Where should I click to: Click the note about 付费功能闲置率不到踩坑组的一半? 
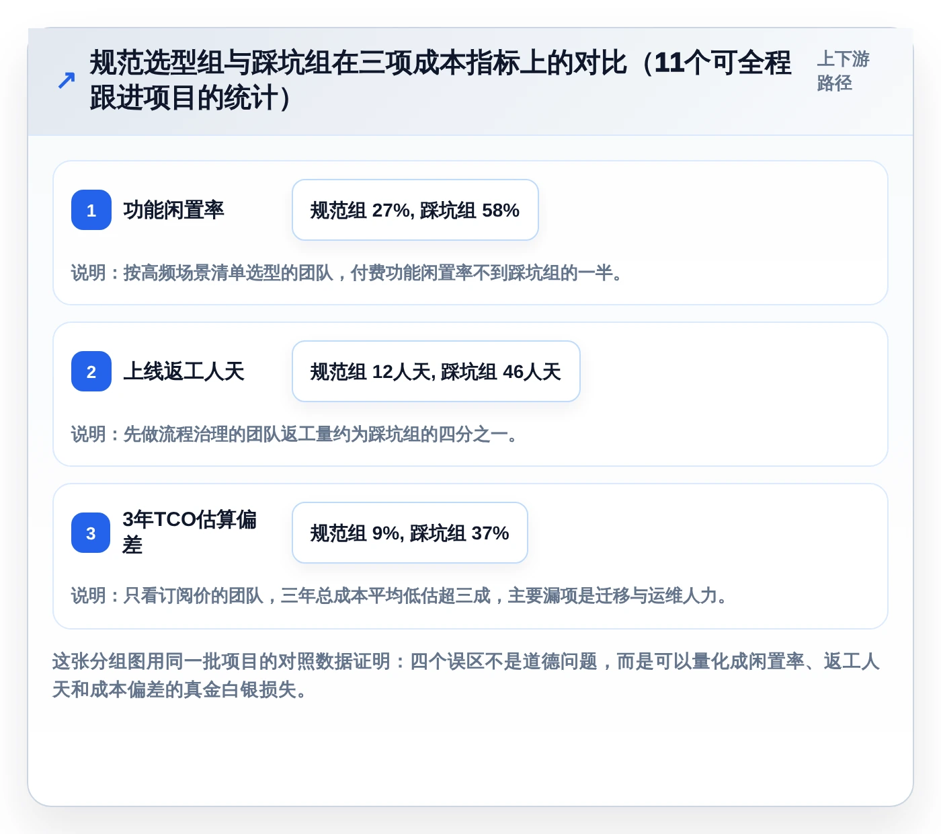tap(350, 272)
